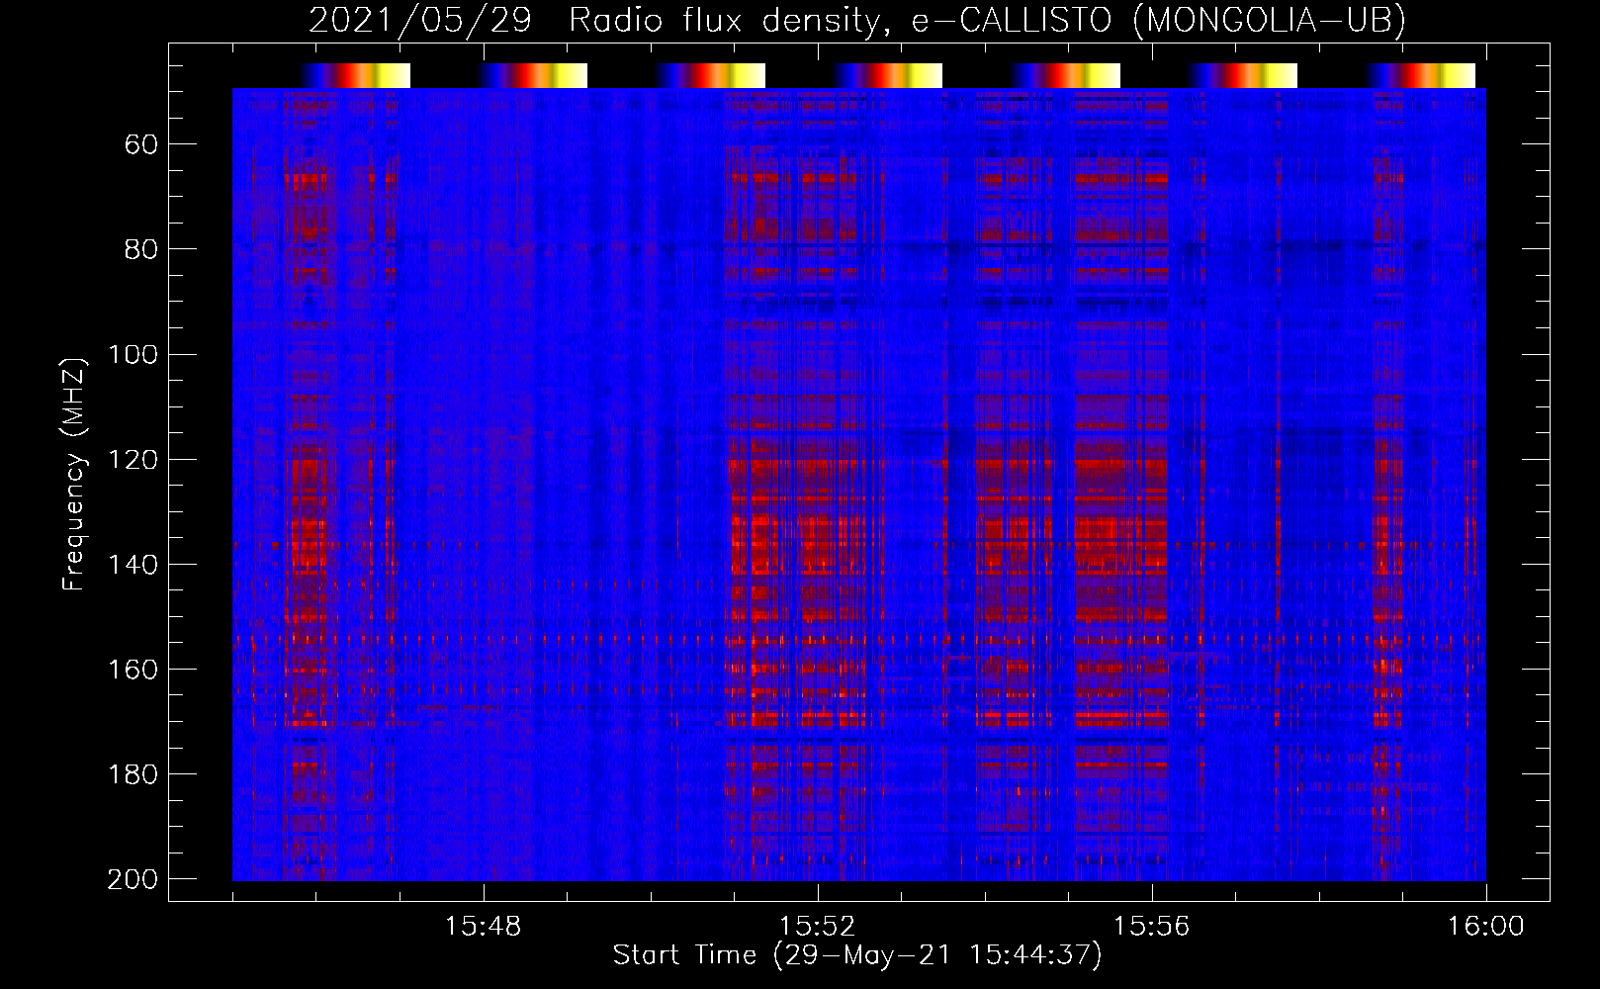
Task: Click the 'Start Time (29-May-21 15:44:37)' label
Action: [x=857, y=955]
